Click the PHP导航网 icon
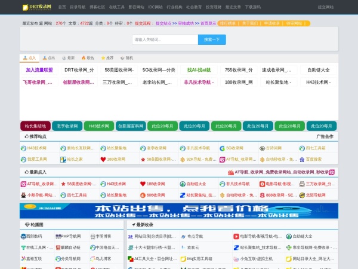The width and height of the screenshot is (358, 269). [58, 236]
